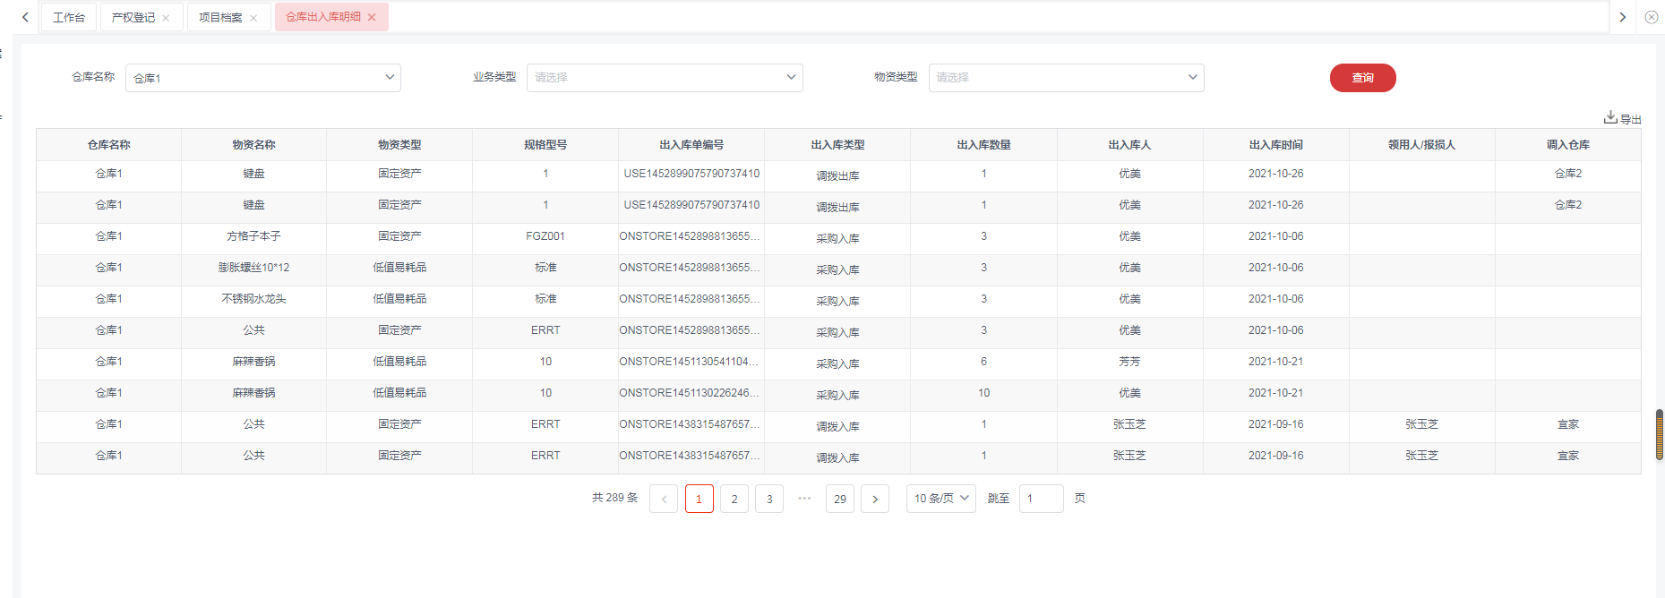Go to next page with arrow
Screen dimensions: 1665x598
click(x=875, y=499)
